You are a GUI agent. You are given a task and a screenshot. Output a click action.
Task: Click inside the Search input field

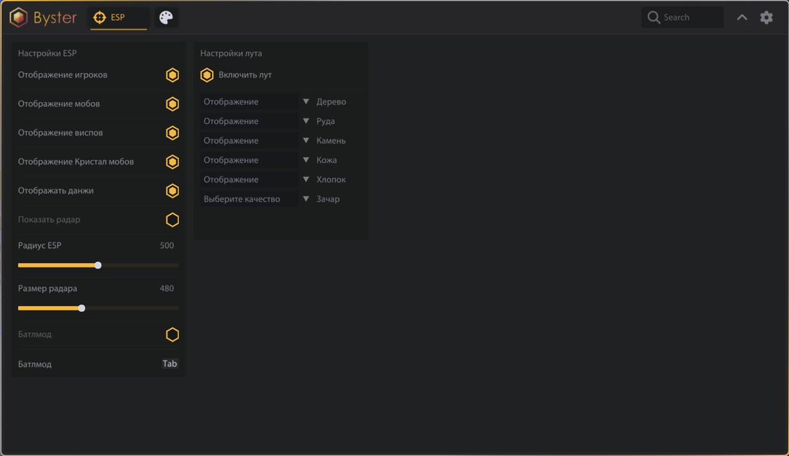(x=684, y=17)
